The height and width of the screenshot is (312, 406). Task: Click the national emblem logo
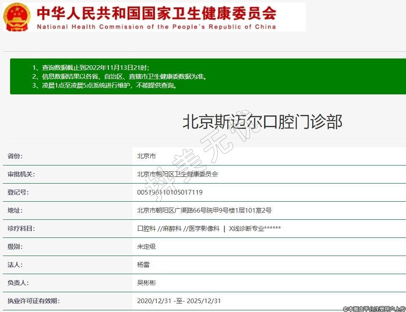point(17,17)
